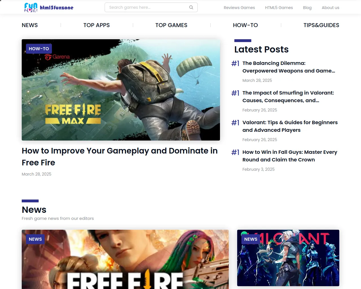Open Valorant: Tips & Guides for Beginners post
The width and height of the screenshot is (361, 289).
[x=290, y=126]
